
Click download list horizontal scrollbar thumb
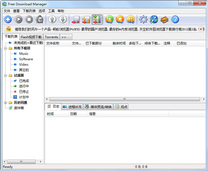coord(125,99)
